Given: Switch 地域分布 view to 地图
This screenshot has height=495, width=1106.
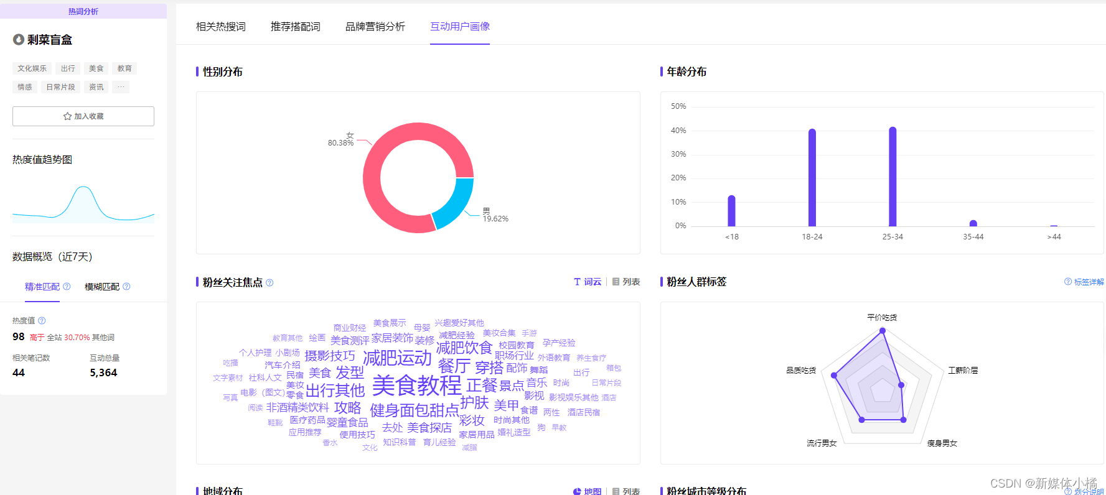Looking at the screenshot, I should pyautogui.click(x=588, y=491).
